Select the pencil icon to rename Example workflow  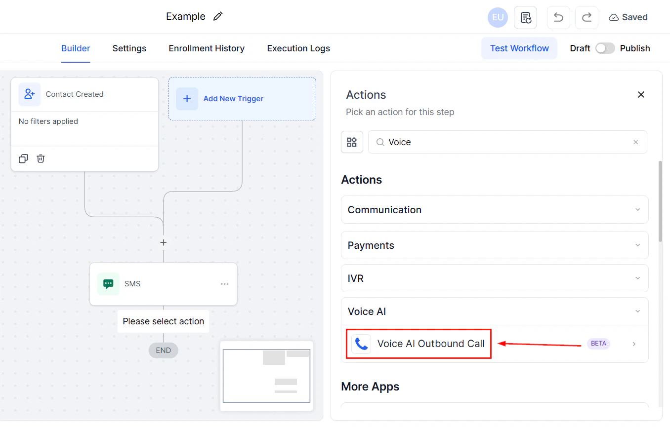coord(217,16)
